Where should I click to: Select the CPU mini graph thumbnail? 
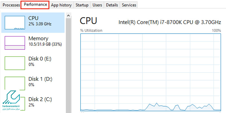point(15,23)
